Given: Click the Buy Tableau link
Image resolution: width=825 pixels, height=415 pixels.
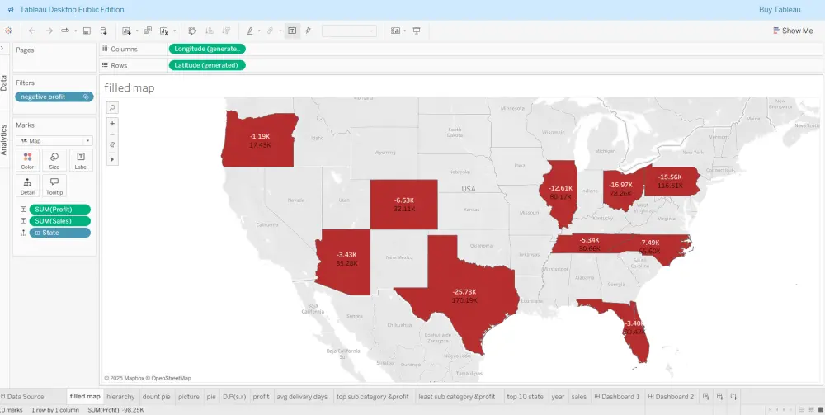Looking at the screenshot, I should 780,9.
